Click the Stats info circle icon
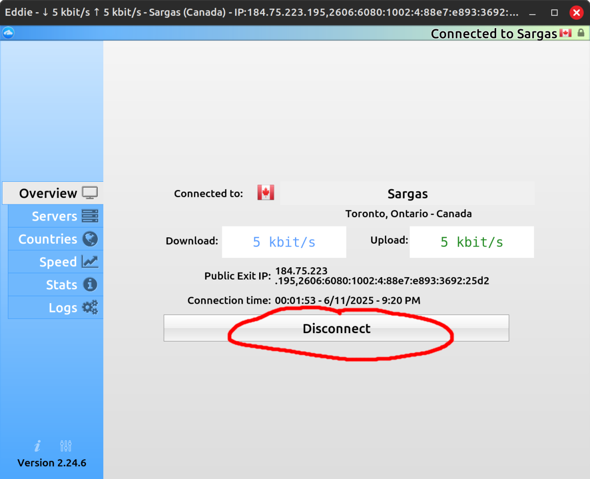 click(x=90, y=284)
